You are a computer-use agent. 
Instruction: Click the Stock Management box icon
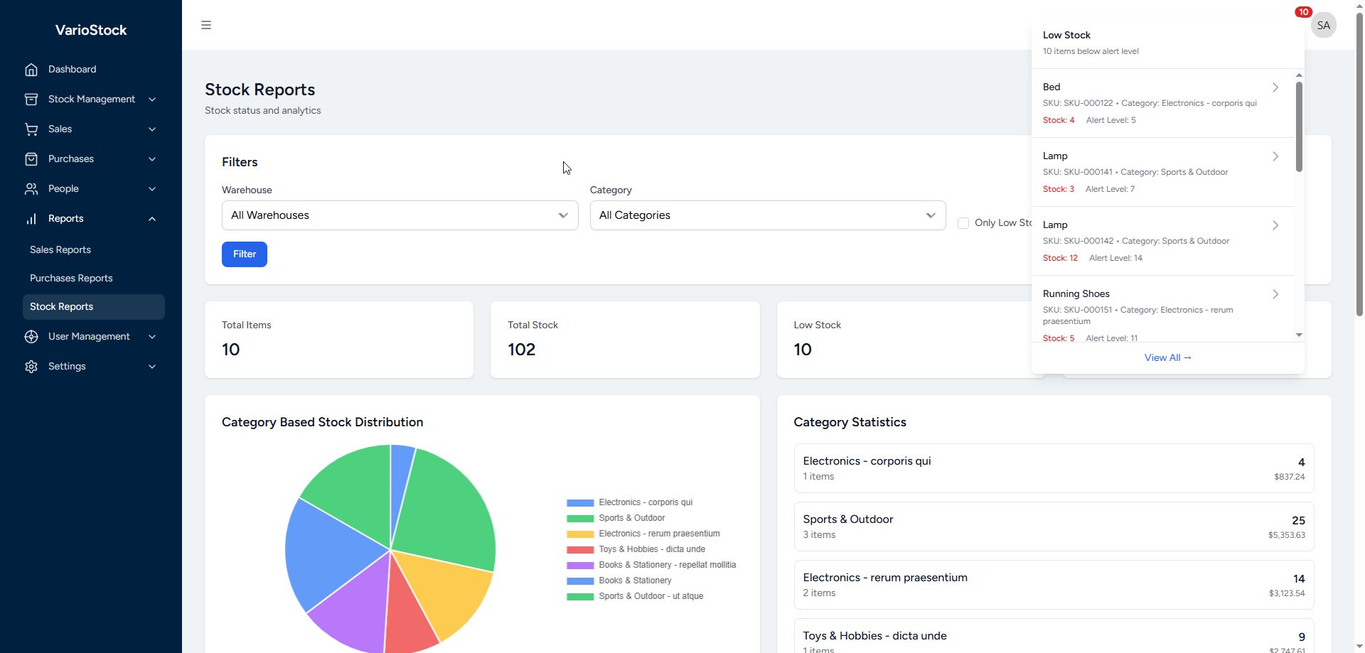tap(31, 99)
